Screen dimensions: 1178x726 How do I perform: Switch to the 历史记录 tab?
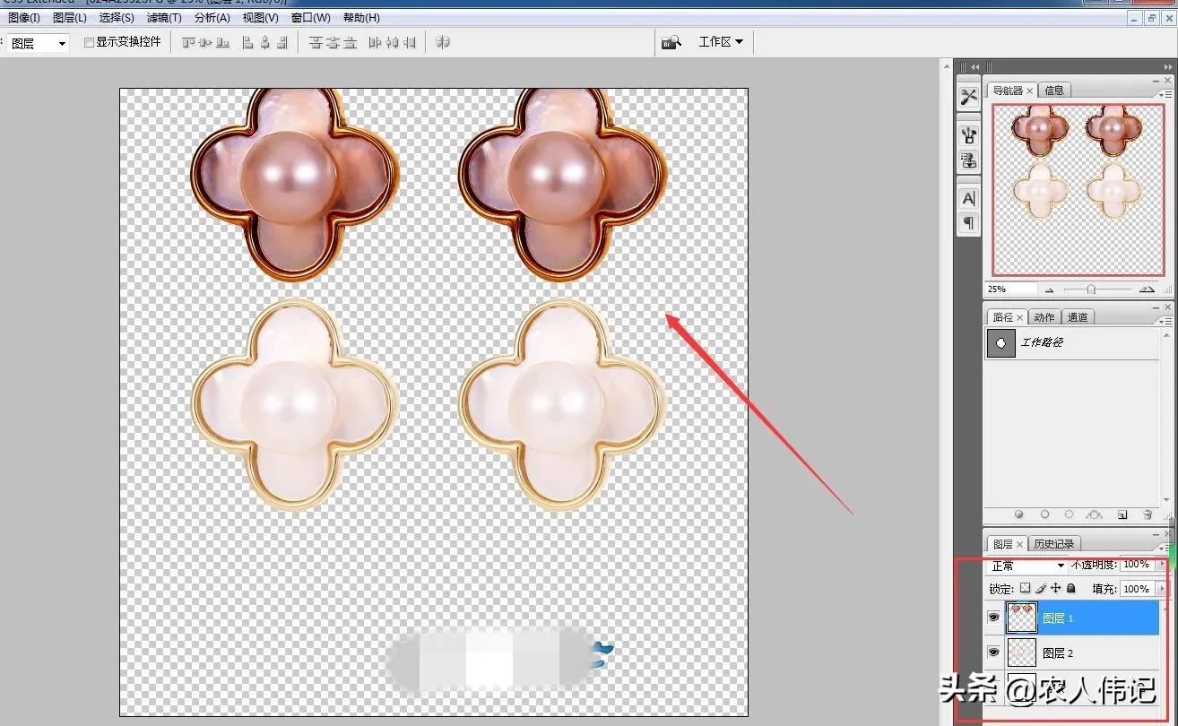(x=1053, y=544)
